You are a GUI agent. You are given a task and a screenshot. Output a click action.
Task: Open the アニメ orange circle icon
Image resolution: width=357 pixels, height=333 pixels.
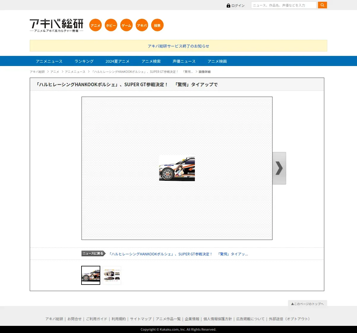click(95, 25)
